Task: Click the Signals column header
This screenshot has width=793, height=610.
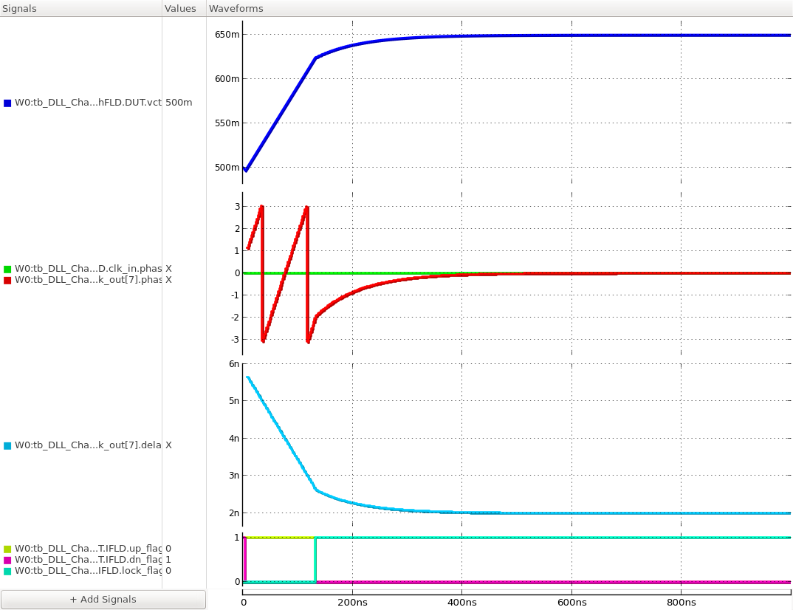Action: click(19, 8)
